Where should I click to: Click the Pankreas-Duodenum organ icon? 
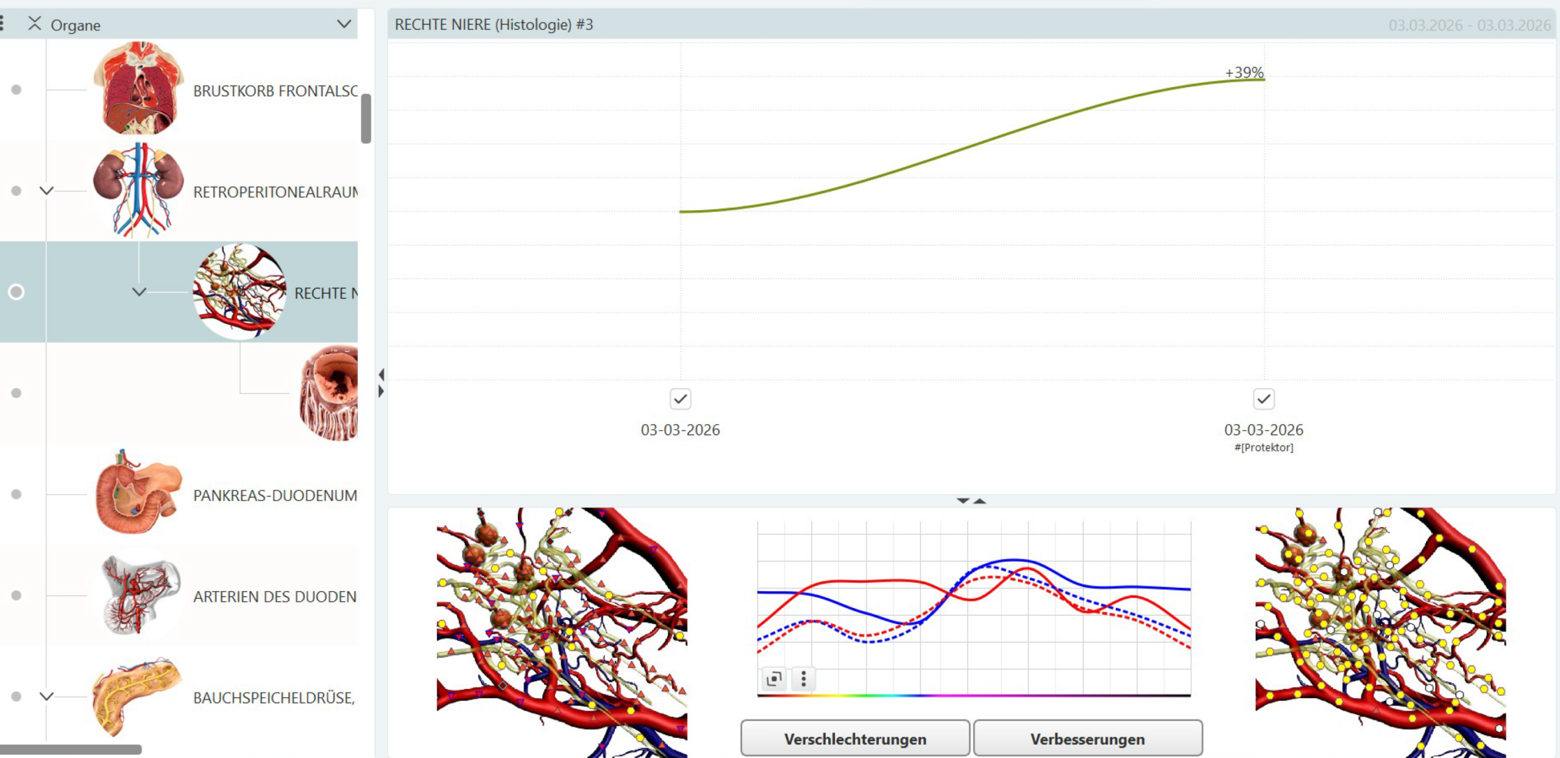point(139,494)
